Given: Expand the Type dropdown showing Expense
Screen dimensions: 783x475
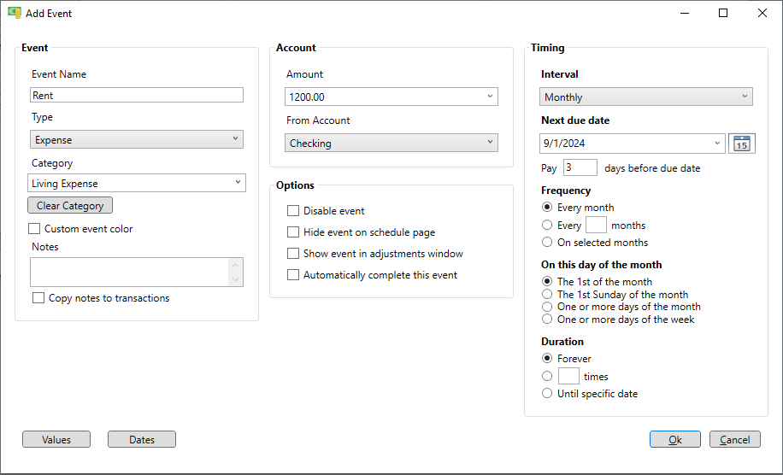Looking at the screenshot, I should (136, 140).
